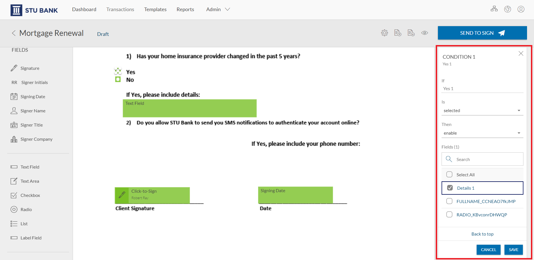Switch to the Templates tab
This screenshot has width=534, height=260.
[x=155, y=9]
